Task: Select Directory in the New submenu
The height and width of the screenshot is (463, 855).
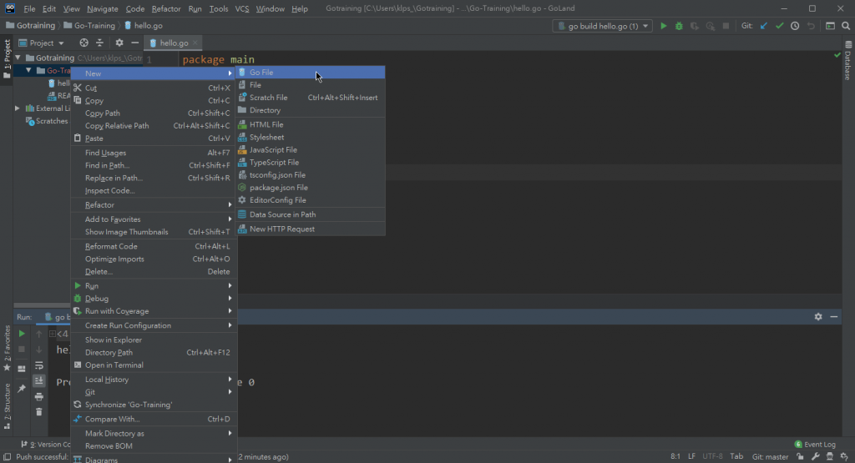Action: coord(311,110)
